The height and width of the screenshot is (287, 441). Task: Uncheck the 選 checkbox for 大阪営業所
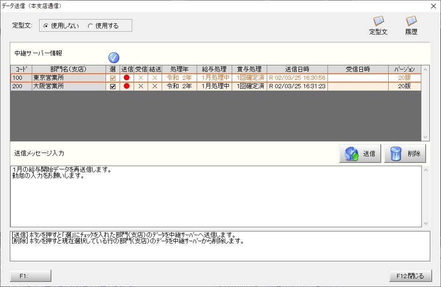tap(113, 86)
